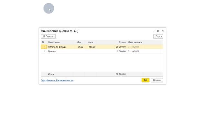Open the Подробнее см. Расчетный листок link
Screen dimensions: 207x116
tap(57, 80)
